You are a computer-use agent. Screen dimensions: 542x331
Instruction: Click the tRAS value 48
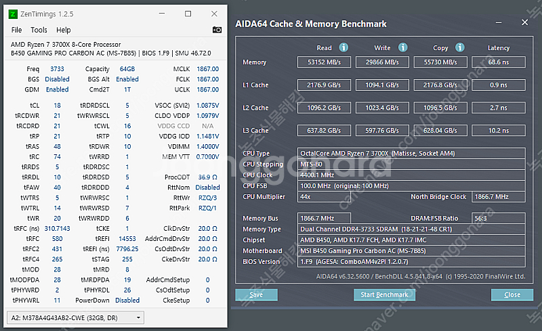coord(57,146)
